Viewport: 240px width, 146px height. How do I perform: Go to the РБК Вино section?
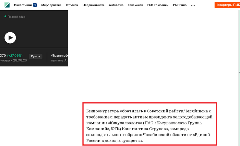180,5
